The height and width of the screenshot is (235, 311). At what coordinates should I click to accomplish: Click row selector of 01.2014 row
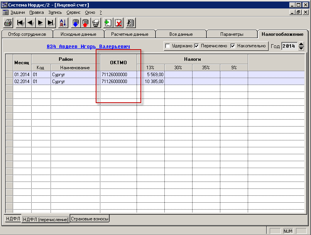click(9, 75)
